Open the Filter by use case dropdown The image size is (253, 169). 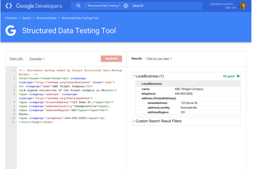[159, 58]
